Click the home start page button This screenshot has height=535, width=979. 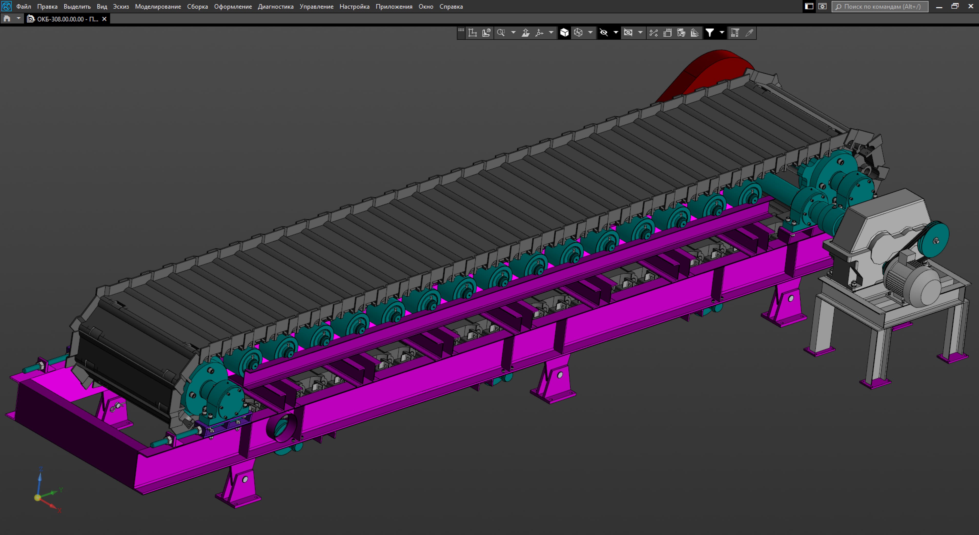pos(7,19)
